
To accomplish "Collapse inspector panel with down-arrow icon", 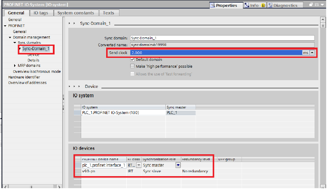I will [x=322, y=5].
